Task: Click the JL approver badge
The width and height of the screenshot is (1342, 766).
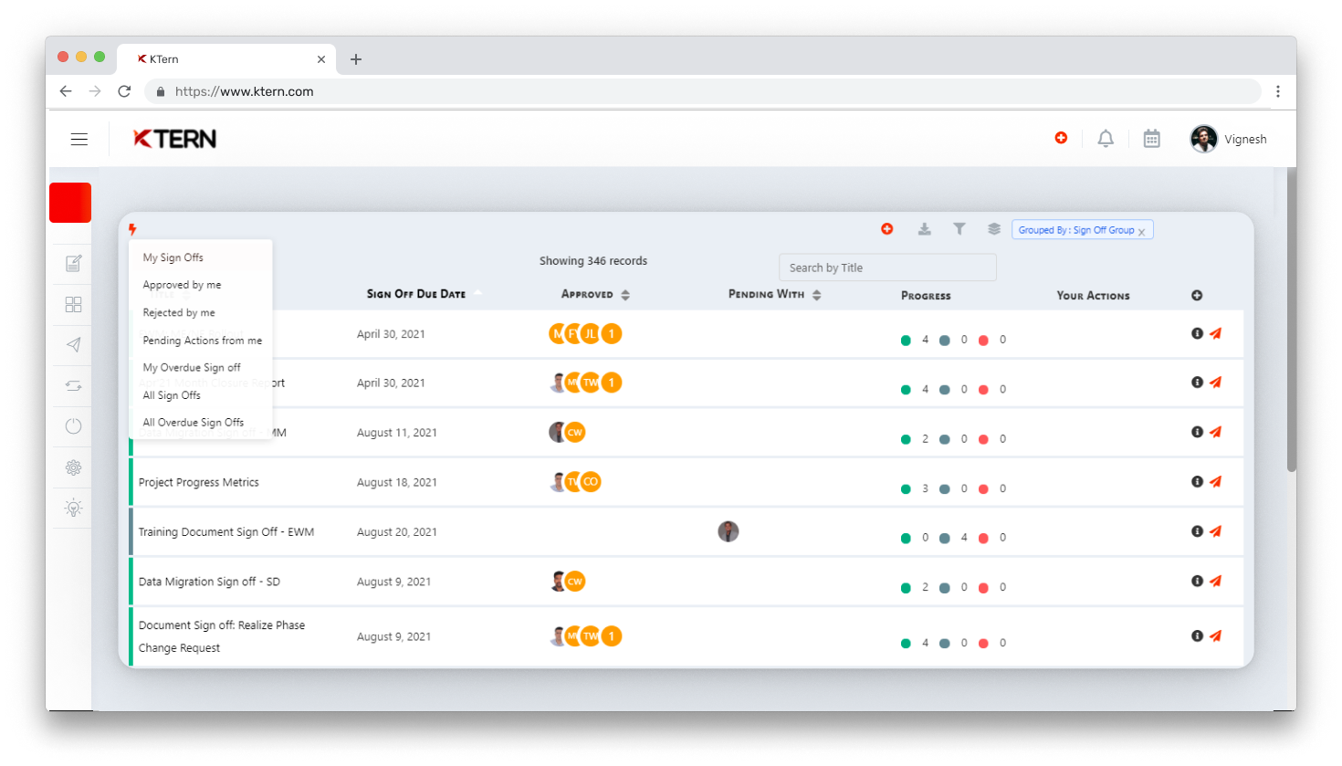Action: point(591,333)
